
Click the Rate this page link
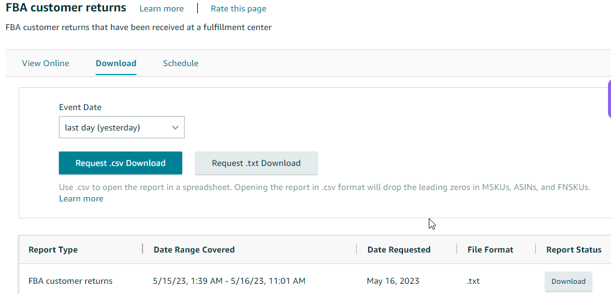pyautogui.click(x=238, y=8)
